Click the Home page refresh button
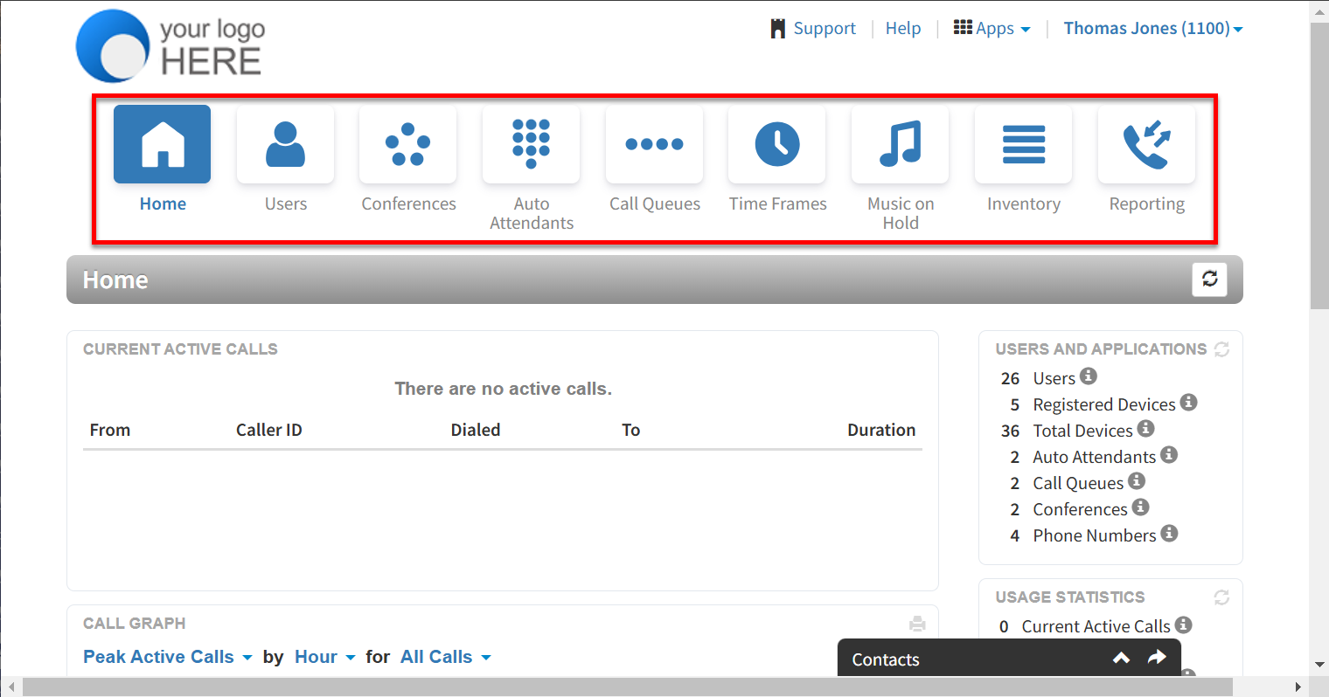 coord(1209,279)
